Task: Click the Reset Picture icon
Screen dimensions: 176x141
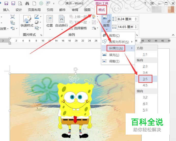Action: point(12,28)
